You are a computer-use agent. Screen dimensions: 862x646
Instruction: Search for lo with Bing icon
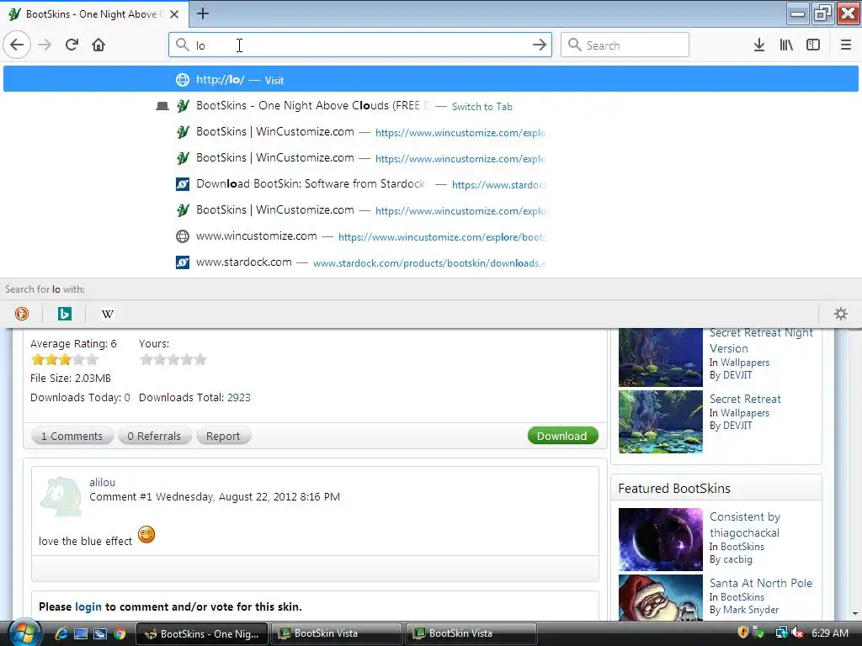(x=64, y=314)
